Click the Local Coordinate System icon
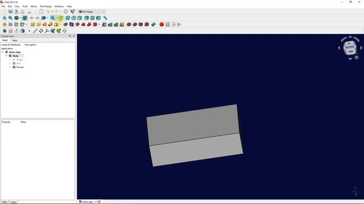Image resolution: width=364 pixels, height=204 pixels. [x=47, y=31]
